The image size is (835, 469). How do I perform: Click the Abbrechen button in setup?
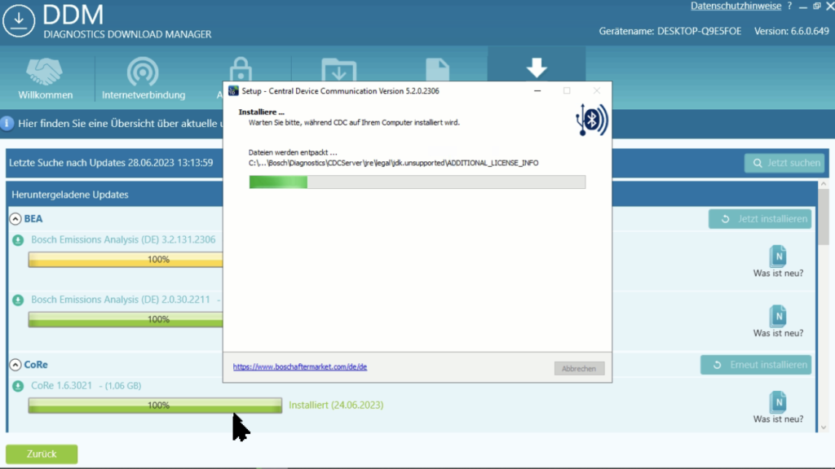[x=579, y=369]
